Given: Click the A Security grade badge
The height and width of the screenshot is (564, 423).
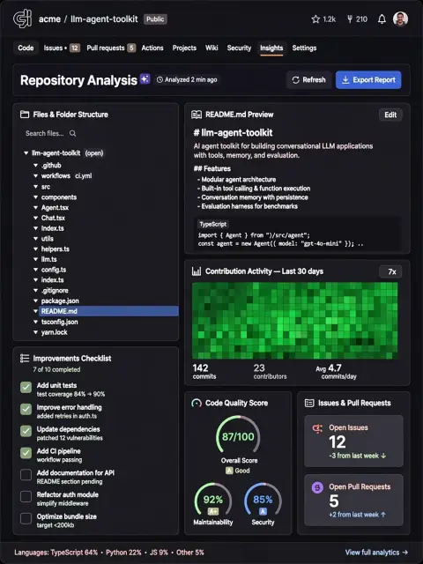Looking at the screenshot, I should [x=263, y=511].
